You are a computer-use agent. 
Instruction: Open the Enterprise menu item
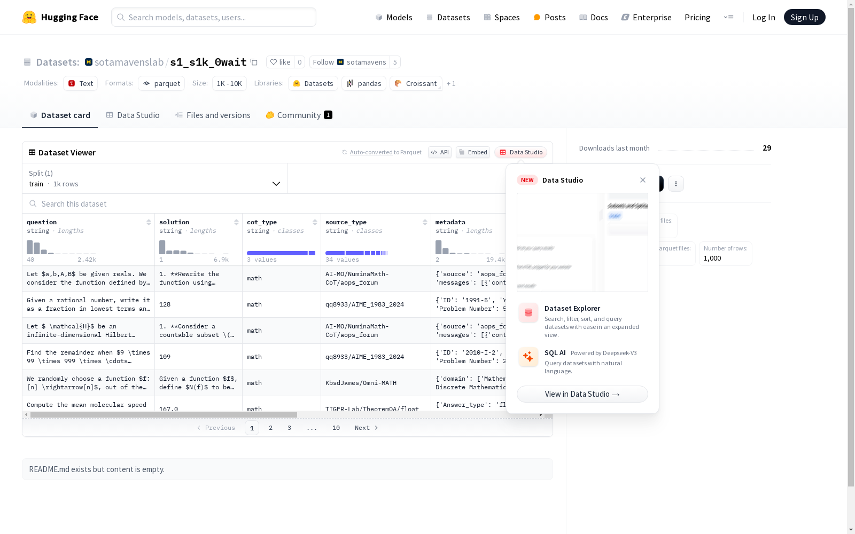646,17
